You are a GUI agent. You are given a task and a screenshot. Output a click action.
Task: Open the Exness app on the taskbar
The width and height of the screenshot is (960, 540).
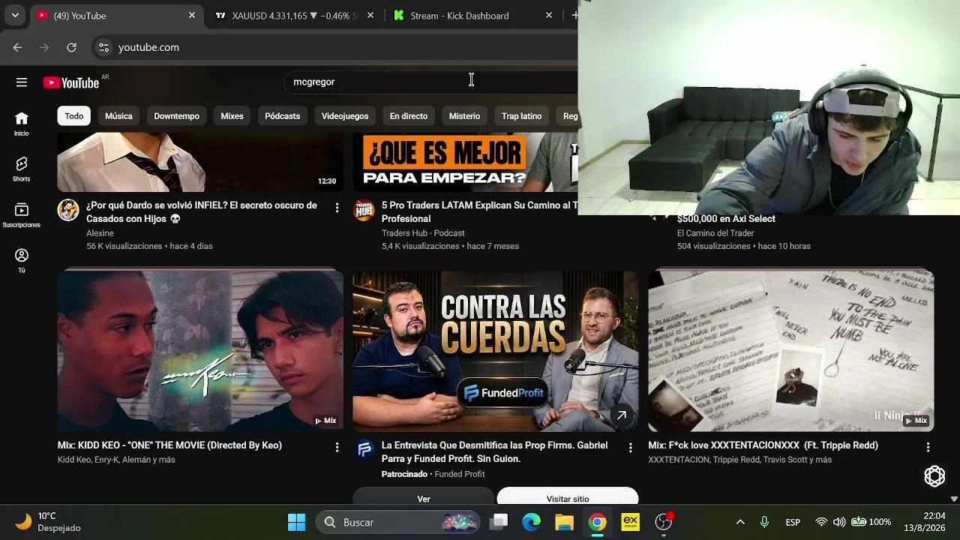click(x=630, y=522)
